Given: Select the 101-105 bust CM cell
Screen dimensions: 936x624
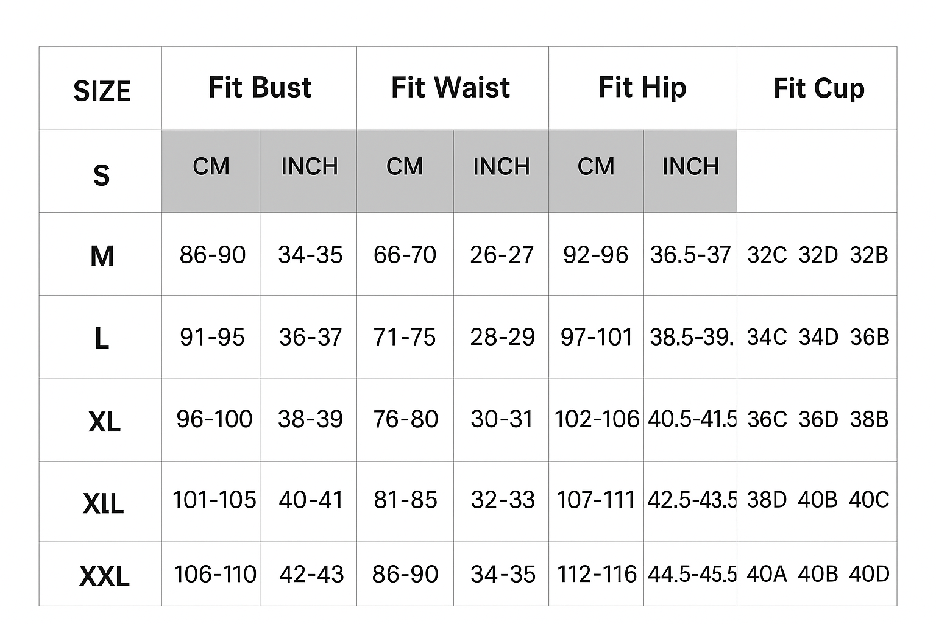Looking at the screenshot, I should point(211,502).
